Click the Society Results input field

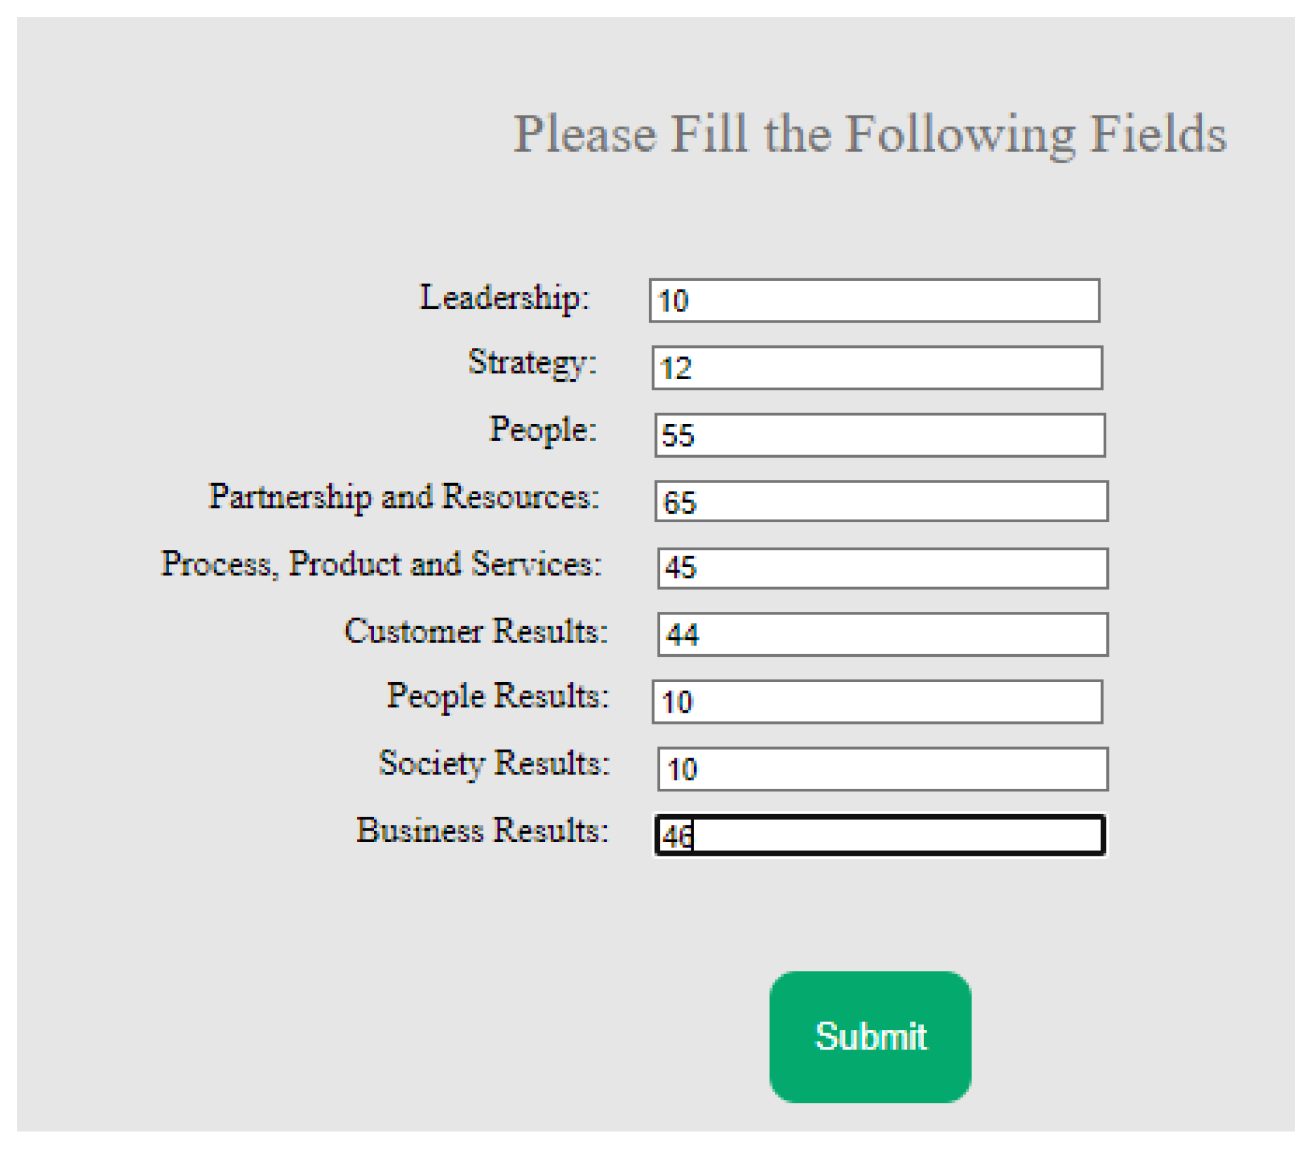(x=882, y=769)
